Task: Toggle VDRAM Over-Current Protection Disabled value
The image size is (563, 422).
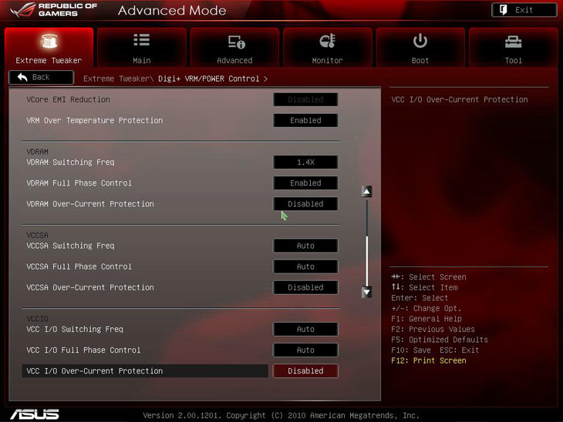Action: point(305,204)
